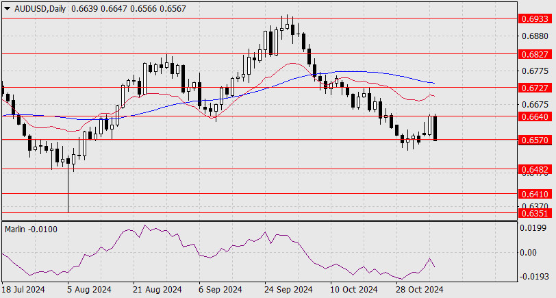Click the 18 Jul 2024 date label
The width and height of the screenshot is (556, 298).
tap(23, 290)
